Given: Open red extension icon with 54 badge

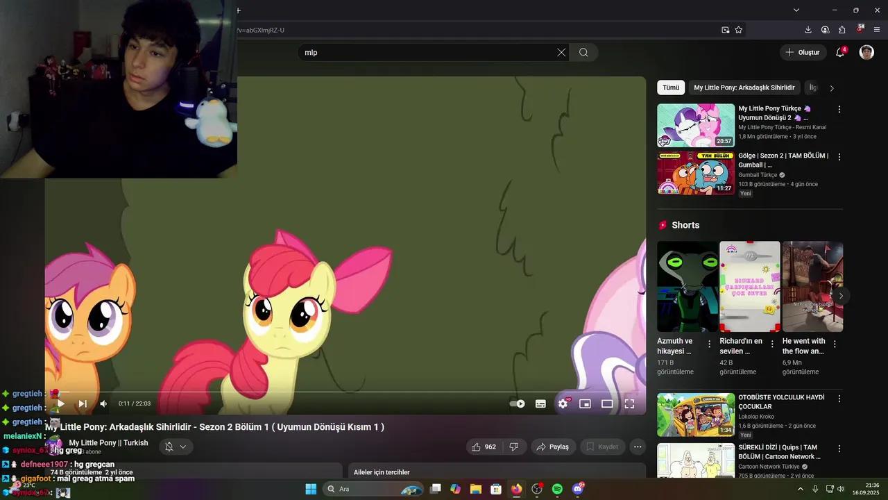Looking at the screenshot, I should 860,29.
